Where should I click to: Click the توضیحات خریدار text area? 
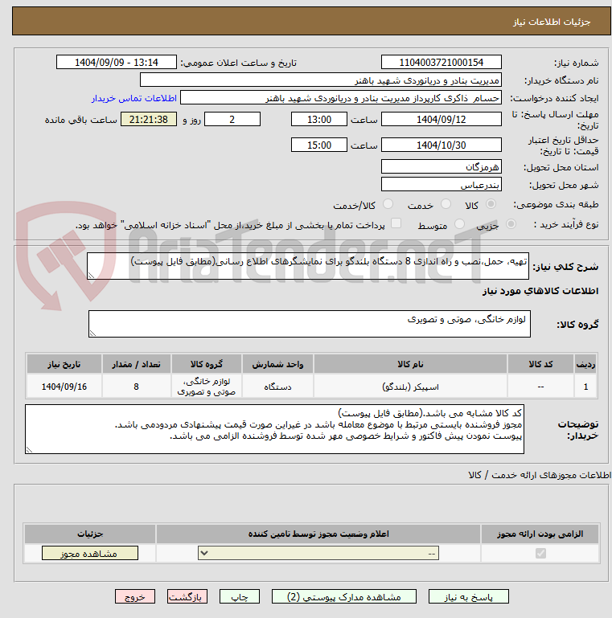point(274,429)
